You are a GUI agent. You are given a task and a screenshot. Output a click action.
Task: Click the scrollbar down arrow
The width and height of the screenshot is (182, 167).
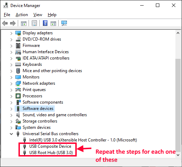[x=178, y=155]
